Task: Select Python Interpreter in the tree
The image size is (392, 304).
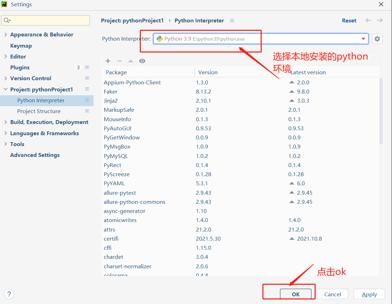Action: pyautogui.click(x=47, y=101)
